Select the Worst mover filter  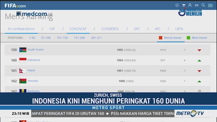pyautogui.click(x=173, y=38)
